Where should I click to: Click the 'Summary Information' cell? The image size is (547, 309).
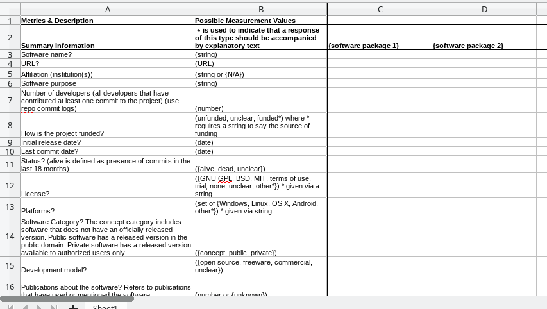pyautogui.click(x=107, y=37)
